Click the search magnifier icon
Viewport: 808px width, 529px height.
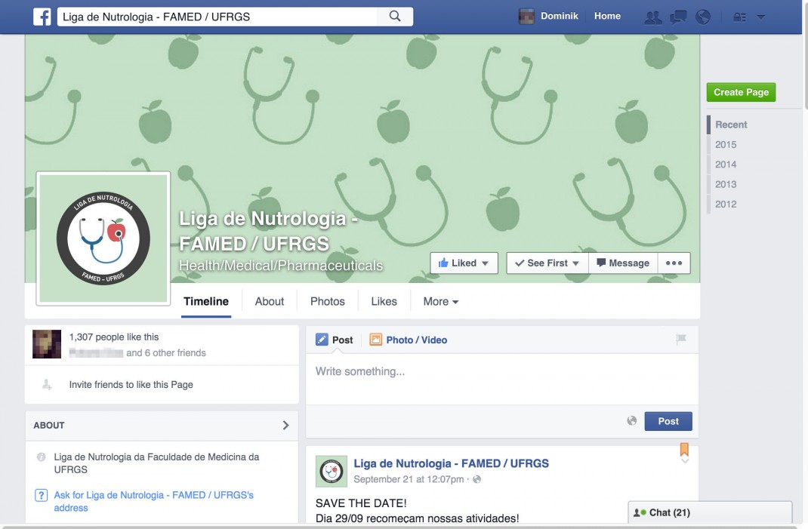(395, 17)
